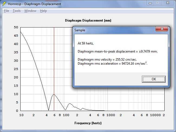Click the rms velocity 255.52 cm/sec line
Image resolution: width=176 pixels, height=132 pixels.
[x=107, y=60]
